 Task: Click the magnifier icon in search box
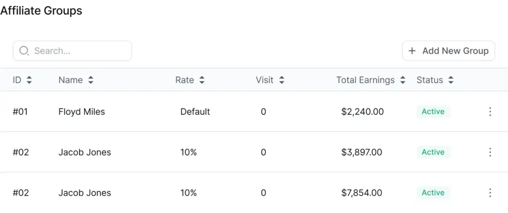[24, 51]
